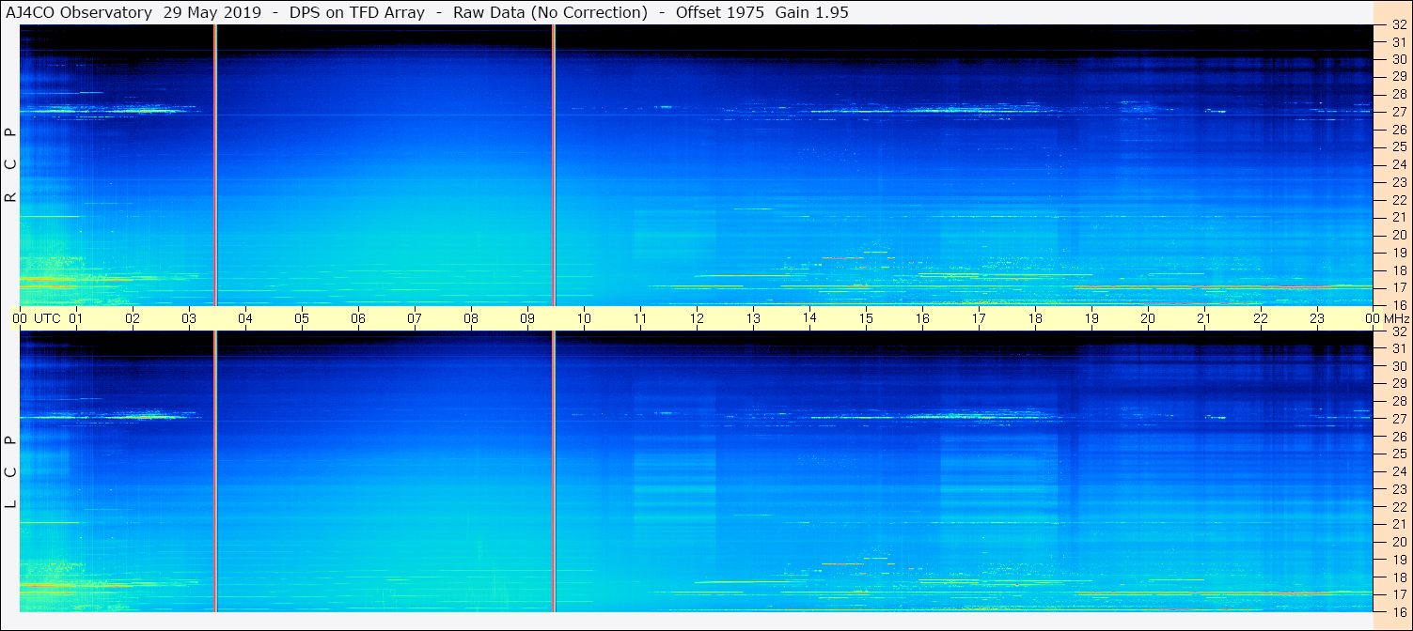Select RCP panel's "24" MHz label
Screen dimensions: 1413x631
tap(1399, 164)
